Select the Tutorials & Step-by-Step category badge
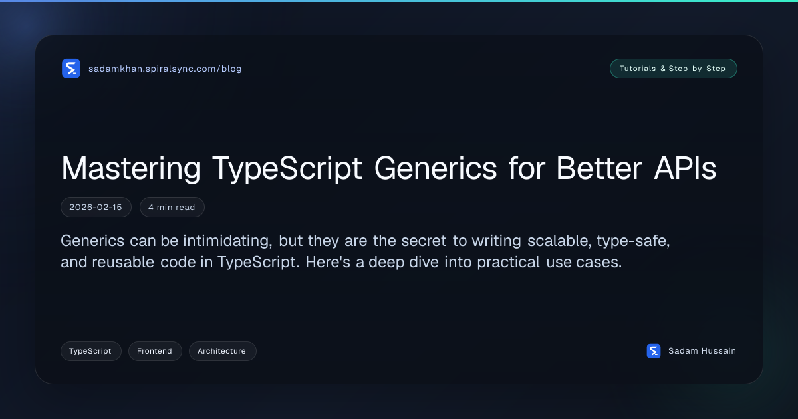Screen dimensions: 798x419 673,69
